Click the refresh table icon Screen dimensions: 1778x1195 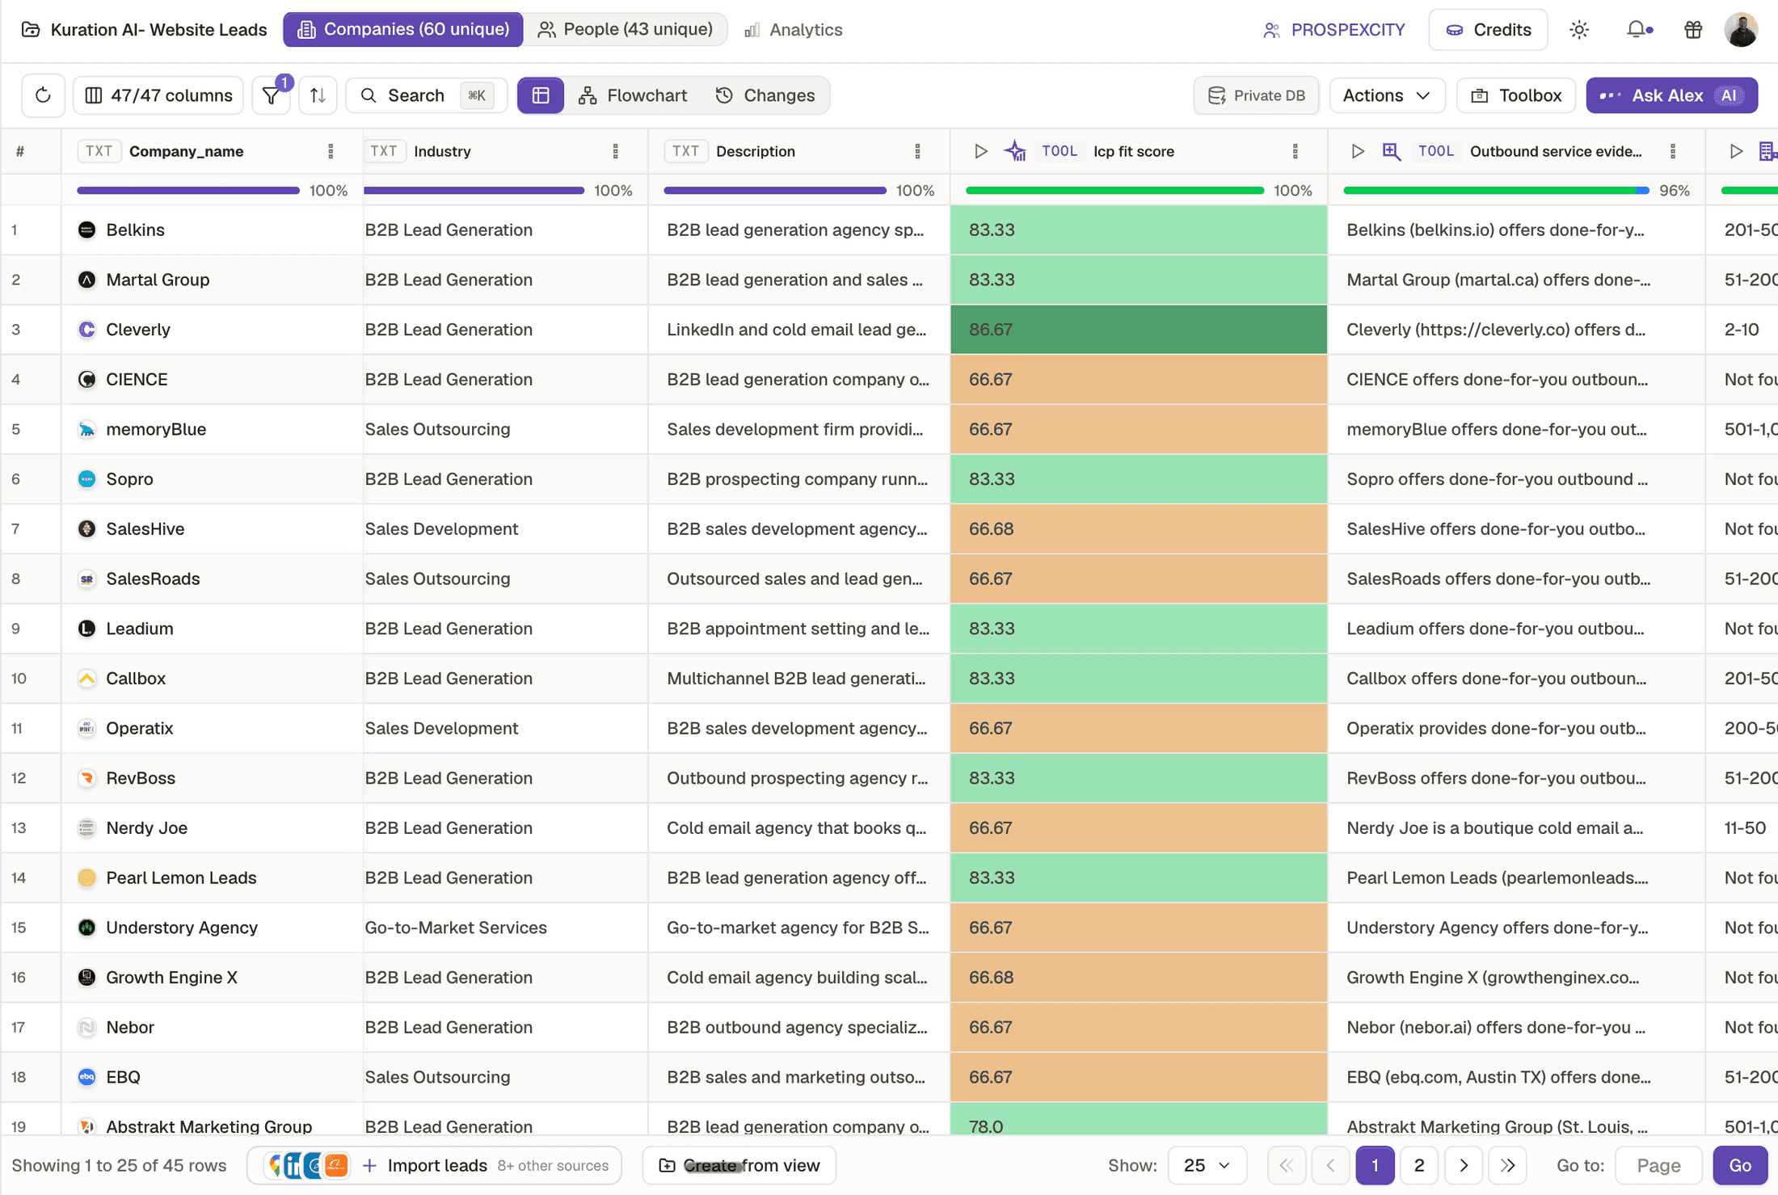click(x=43, y=95)
